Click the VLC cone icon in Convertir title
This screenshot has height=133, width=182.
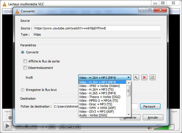pos(17,11)
